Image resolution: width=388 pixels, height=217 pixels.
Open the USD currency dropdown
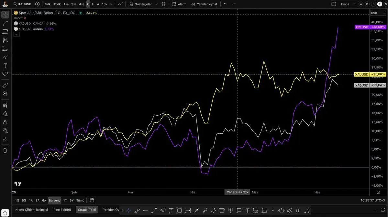click(378, 13)
